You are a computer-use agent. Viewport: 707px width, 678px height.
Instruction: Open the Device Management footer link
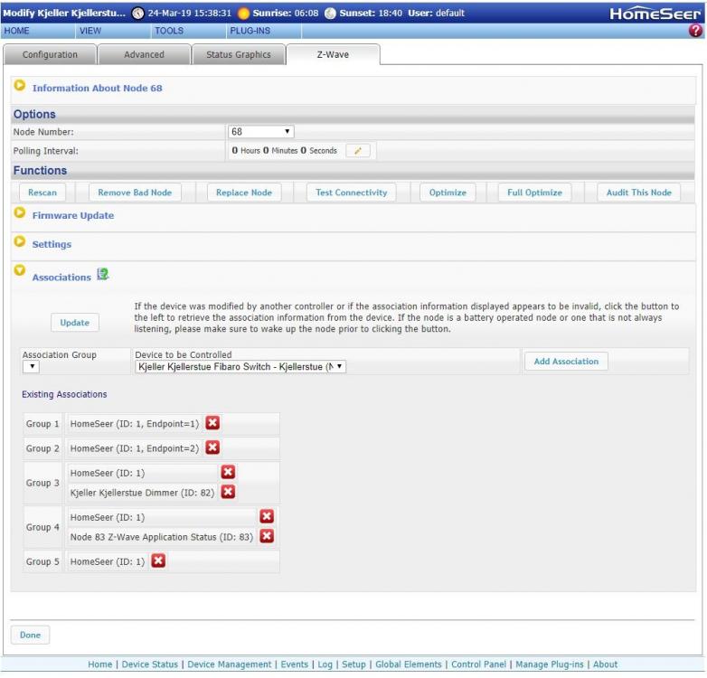click(x=229, y=664)
